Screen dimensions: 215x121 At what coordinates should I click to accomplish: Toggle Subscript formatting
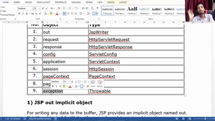[36, 13]
